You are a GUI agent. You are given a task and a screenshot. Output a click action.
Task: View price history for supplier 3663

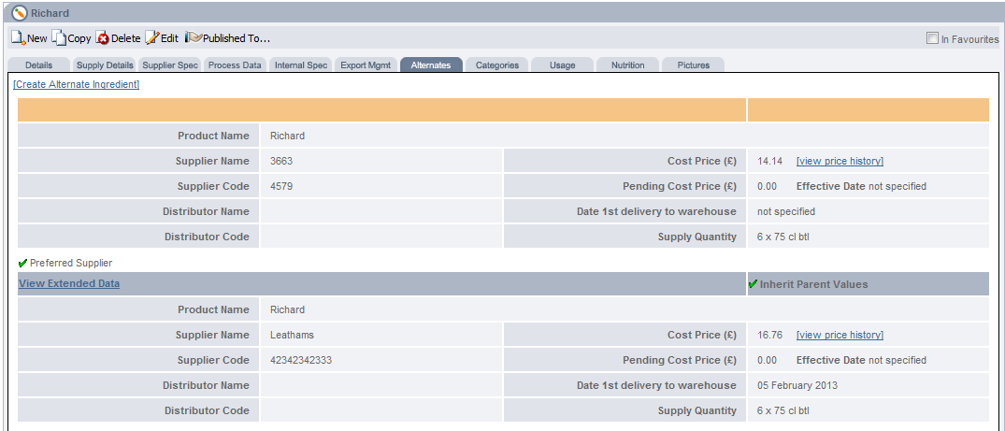pos(839,161)
